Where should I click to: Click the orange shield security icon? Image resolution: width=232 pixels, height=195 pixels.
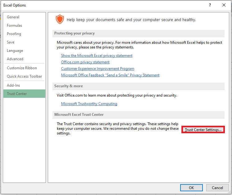pyautogui.click(x=60, y=19)
